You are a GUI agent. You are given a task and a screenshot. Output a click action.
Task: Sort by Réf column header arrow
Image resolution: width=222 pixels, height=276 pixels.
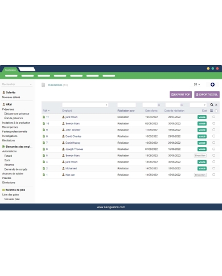pos(49,111)
